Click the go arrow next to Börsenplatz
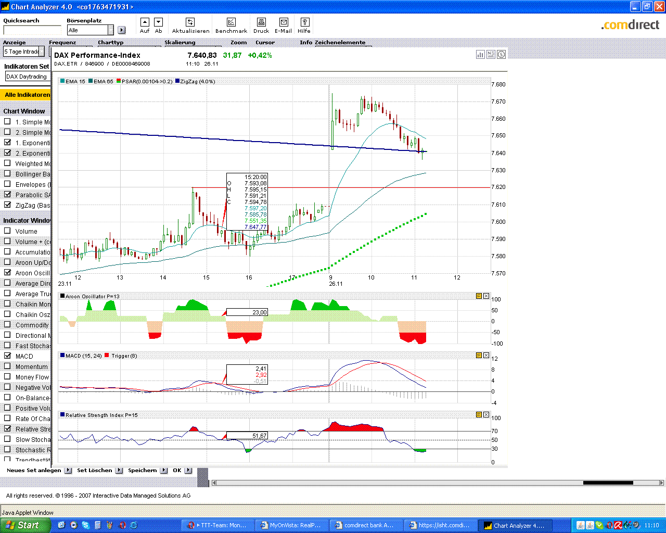The height and width of the screenshot is (533, 666). coord(122,30)
